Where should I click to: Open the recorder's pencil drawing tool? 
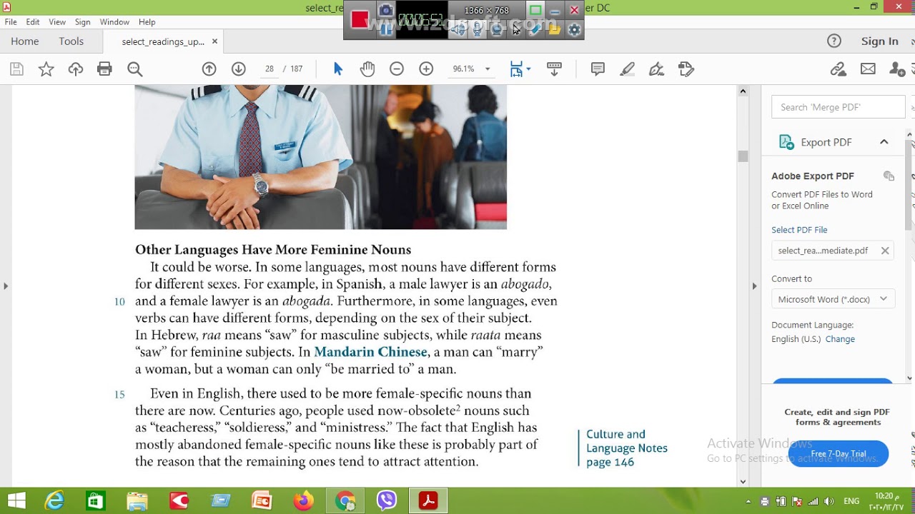pos(535,29)
